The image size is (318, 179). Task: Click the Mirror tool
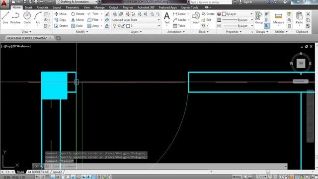(x=78, y=20)
